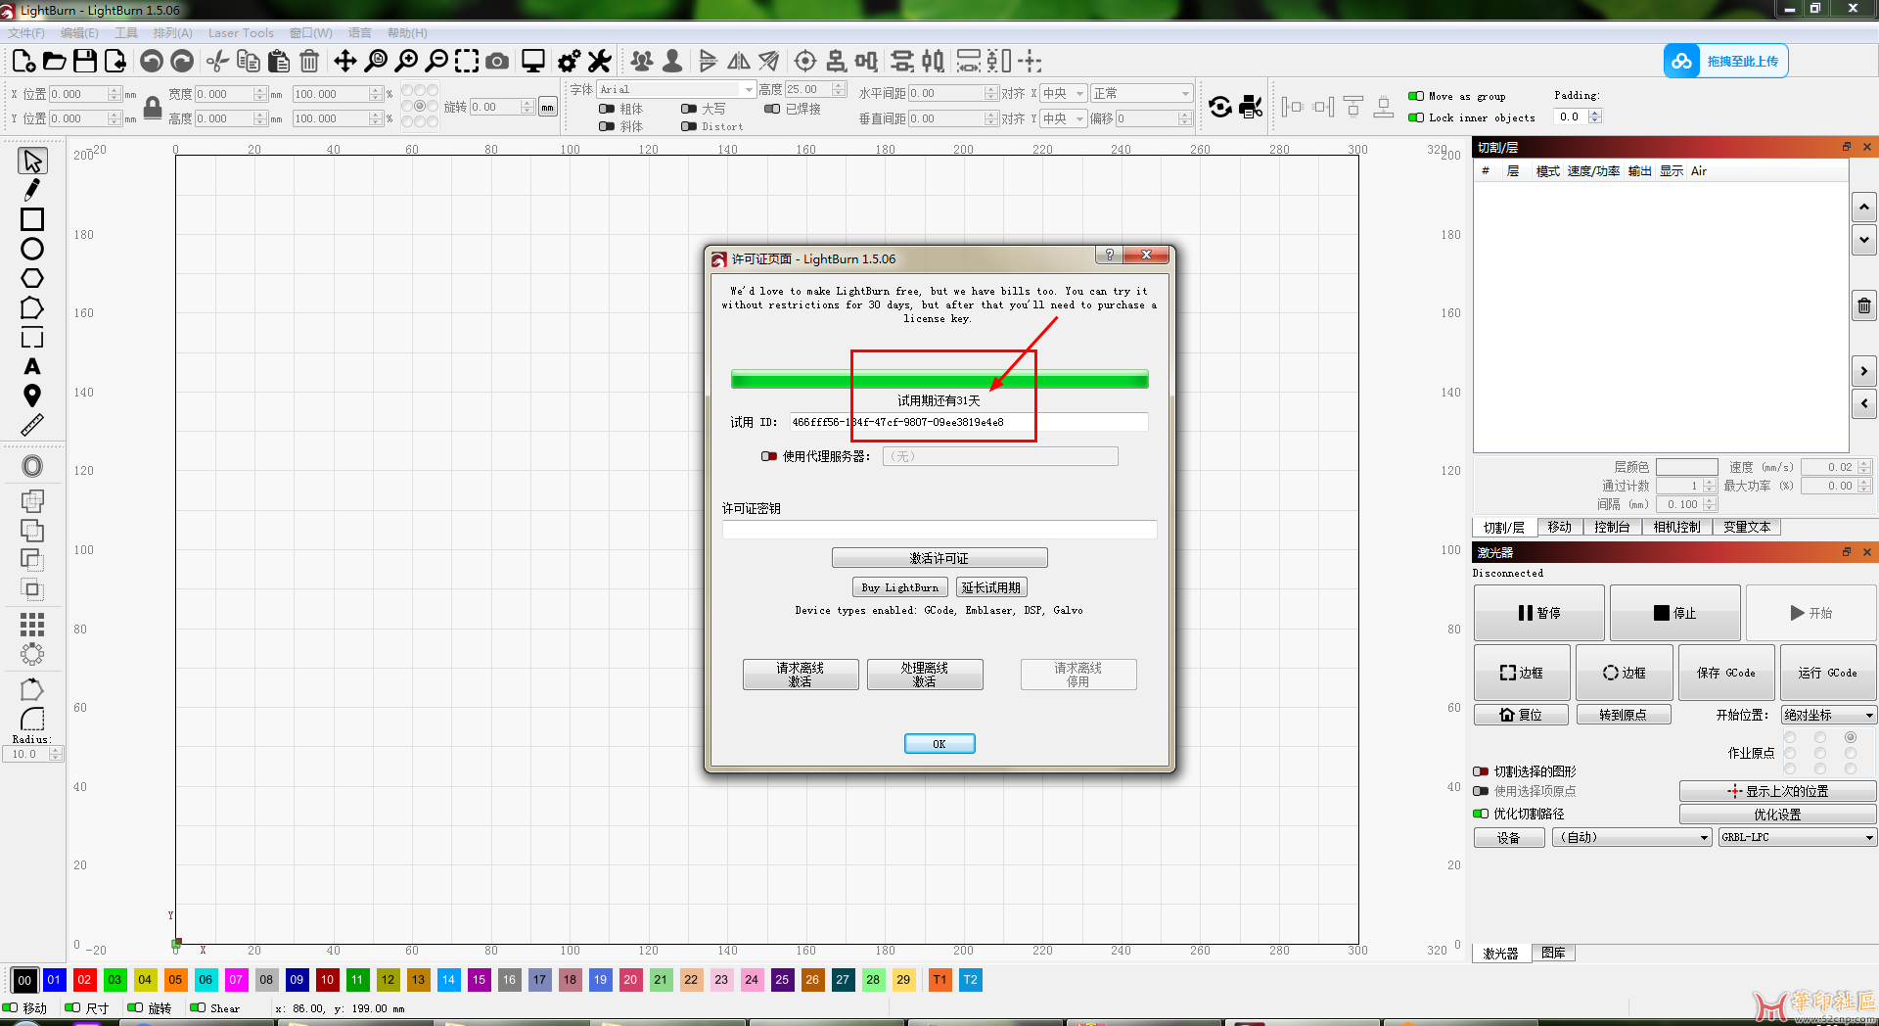Toggle 切割选择的图形 switch
This screenshot has width=1879, height=1026.
1481,771
